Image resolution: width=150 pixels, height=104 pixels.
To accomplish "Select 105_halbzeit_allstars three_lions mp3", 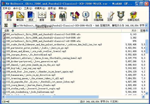I will (44, 58).
